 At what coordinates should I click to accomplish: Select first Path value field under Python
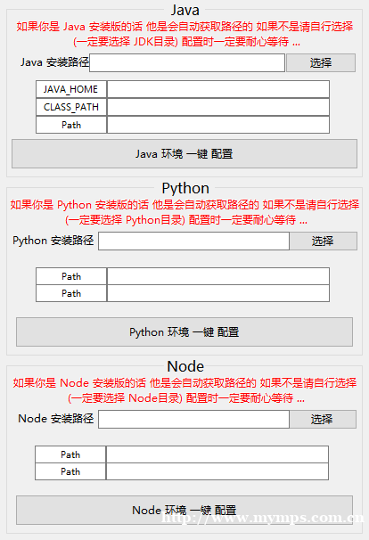[218, 276]
